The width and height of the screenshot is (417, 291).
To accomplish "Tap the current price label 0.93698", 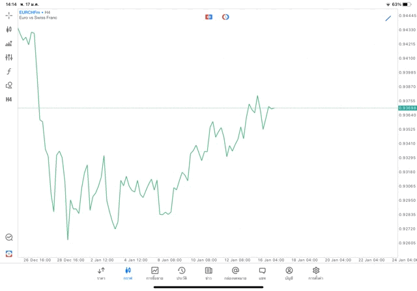I will [407, 108].
